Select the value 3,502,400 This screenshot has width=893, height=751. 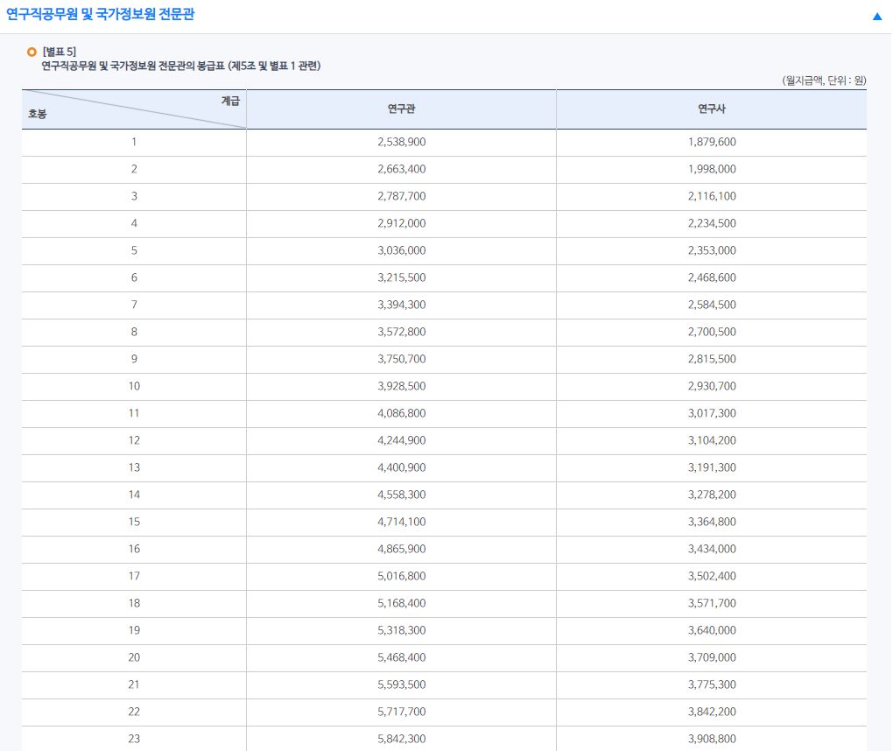(x=712, y=576)
